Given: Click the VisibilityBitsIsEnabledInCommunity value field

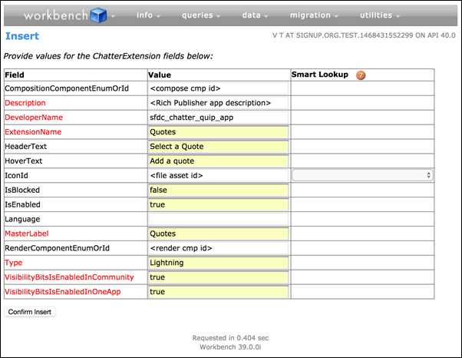Looking at the screenshot, I should (x=219, y=277).
